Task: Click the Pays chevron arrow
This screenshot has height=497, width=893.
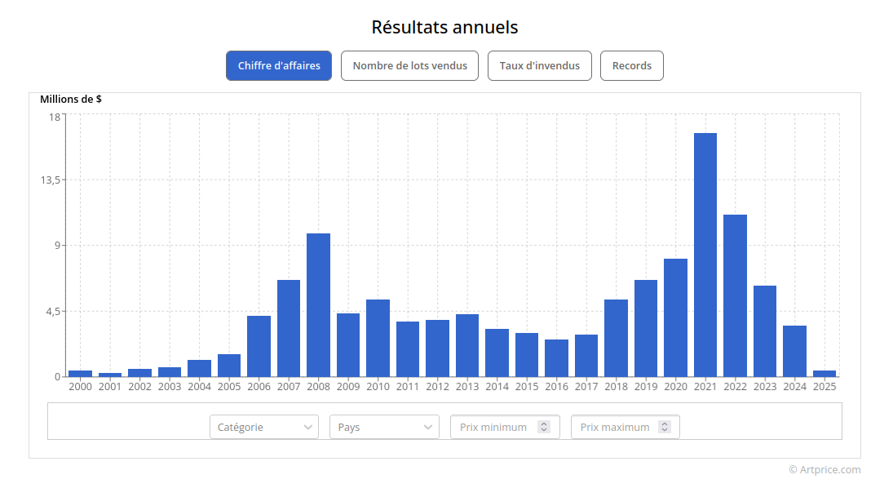Action: coord(427,428)
